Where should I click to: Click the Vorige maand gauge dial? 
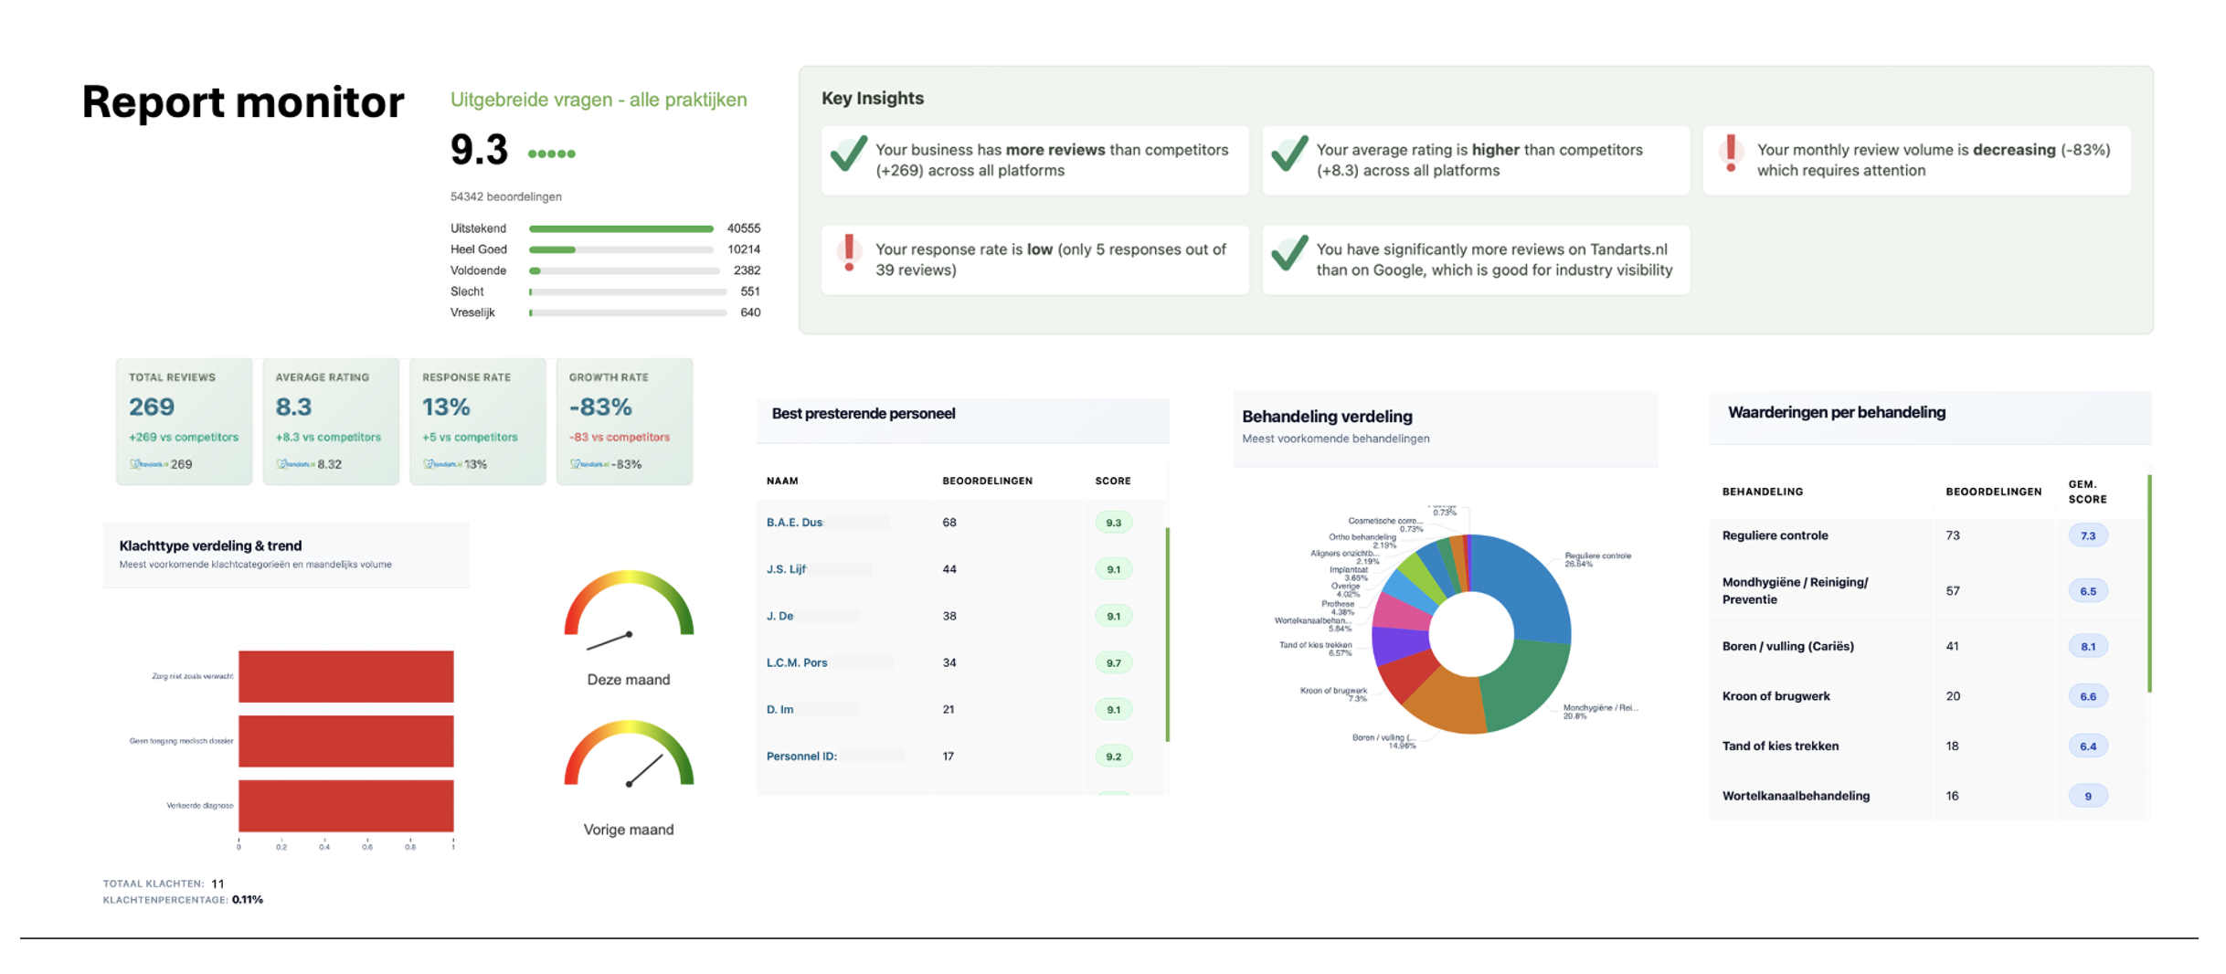629,757
